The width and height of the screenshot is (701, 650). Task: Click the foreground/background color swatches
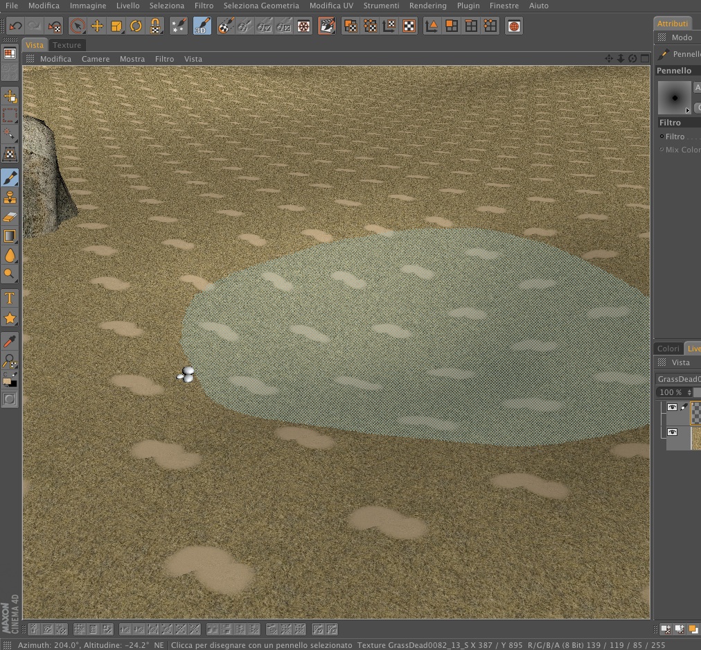pos(10,380)
